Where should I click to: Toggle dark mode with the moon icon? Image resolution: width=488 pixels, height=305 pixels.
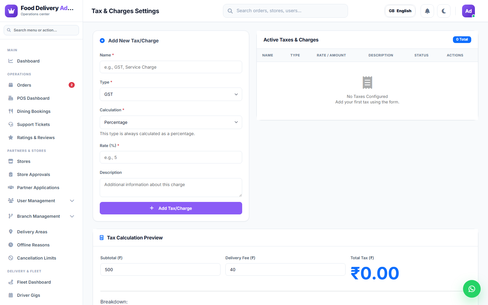coord(444,11)
